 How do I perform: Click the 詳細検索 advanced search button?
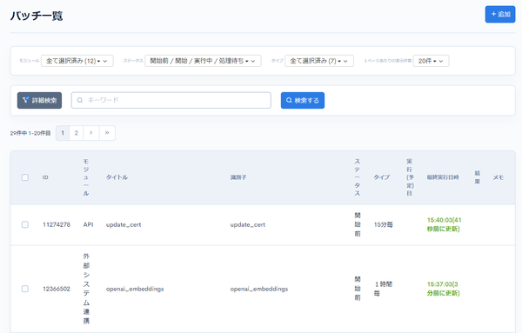40,101
